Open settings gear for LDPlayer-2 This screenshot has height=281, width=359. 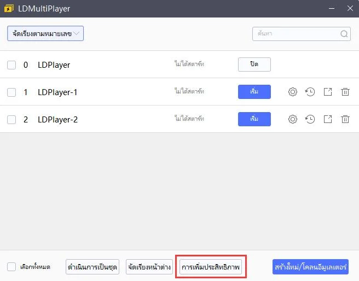click(x=293, y=119)
